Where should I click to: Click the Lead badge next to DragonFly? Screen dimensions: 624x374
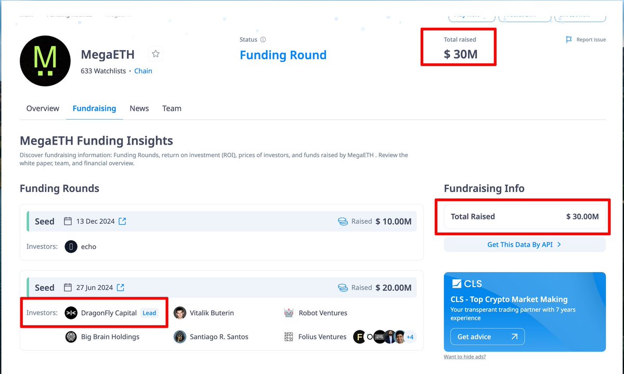[x=149, y=313]
